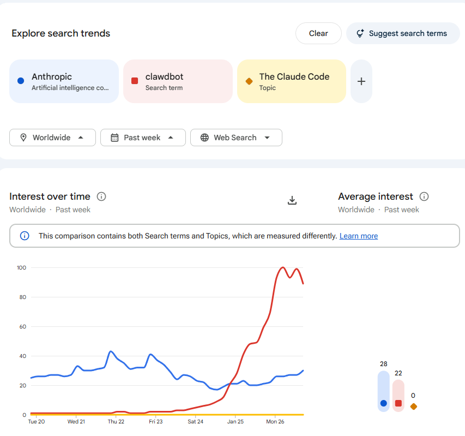Screen dimensions: 465x436
Task: Click the red square on clawdbot chip
Action: pos(135,81)
